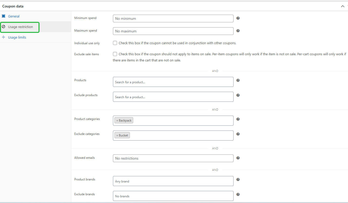Click the Usage limits sparkle icon
Viewport: 348px width, 203px height.
click(4, 37)
